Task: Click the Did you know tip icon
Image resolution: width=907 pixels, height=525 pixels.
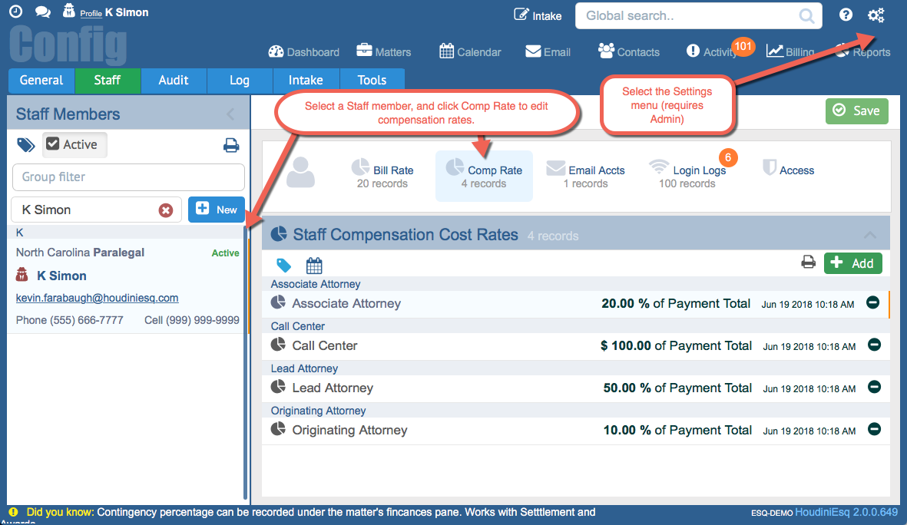Action: (x=13, y=512)
